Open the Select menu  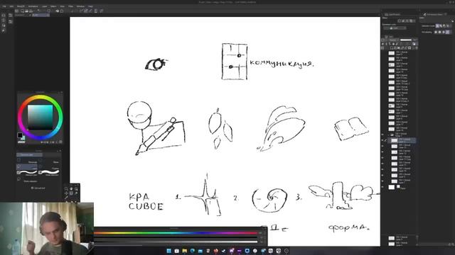click(53, 6)
